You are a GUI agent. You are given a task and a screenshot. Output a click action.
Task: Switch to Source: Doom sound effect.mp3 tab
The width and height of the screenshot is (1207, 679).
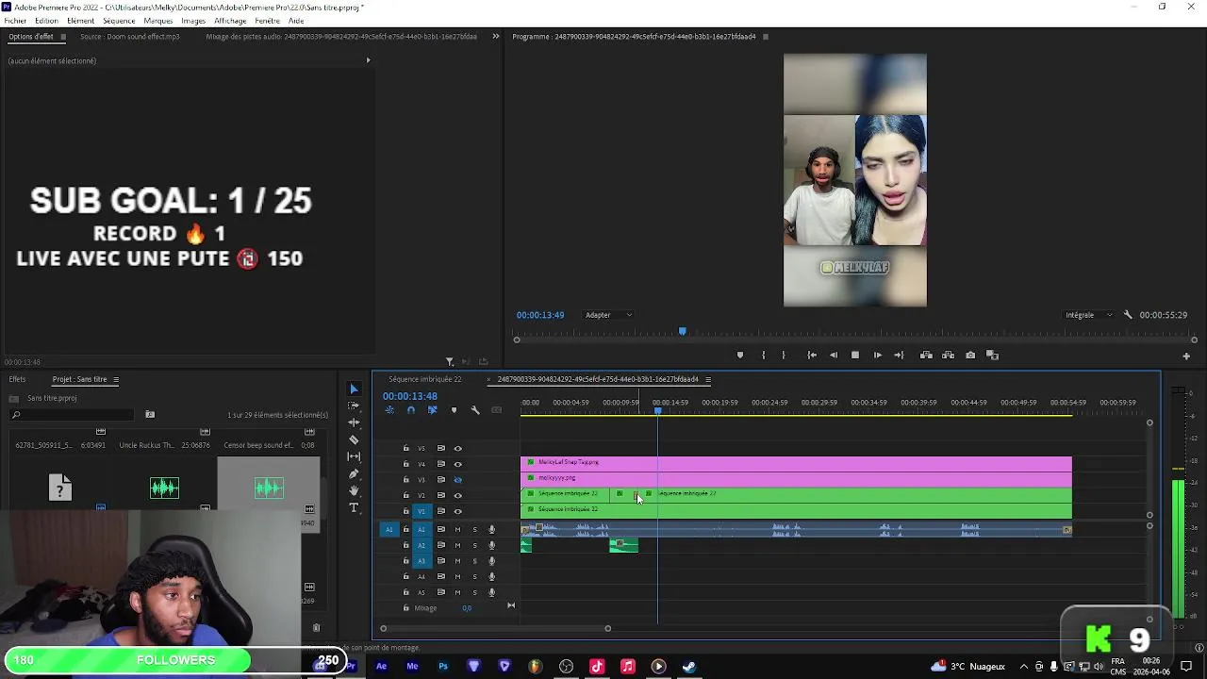[130, 37]
